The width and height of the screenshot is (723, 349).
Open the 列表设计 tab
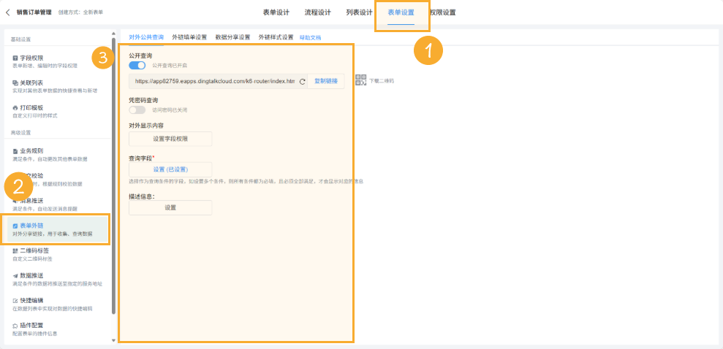[x=359, y=12]
